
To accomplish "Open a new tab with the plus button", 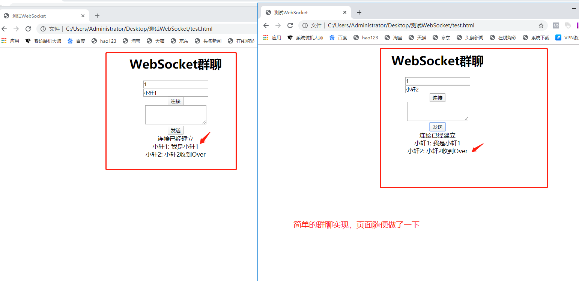I will (x=97, y=16).
